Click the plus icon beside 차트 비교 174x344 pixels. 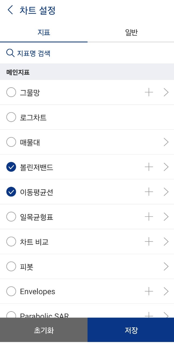tap(149, 242)
